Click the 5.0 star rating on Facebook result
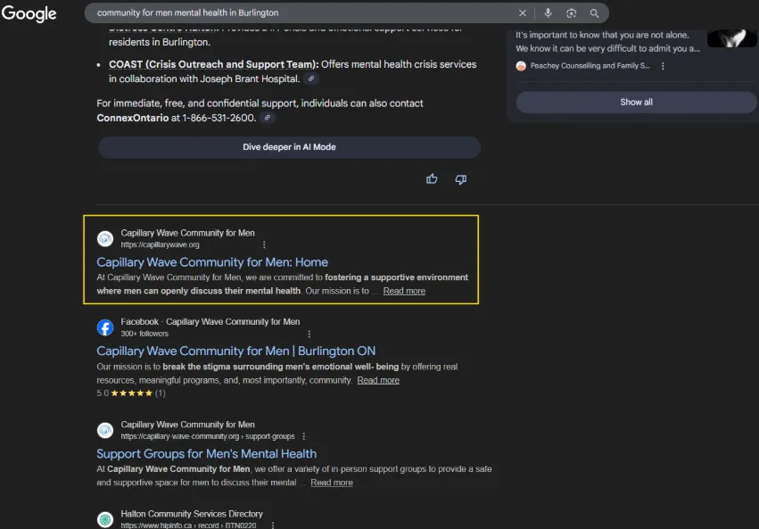This screenshot has width=759, height=529. [131, 393]
